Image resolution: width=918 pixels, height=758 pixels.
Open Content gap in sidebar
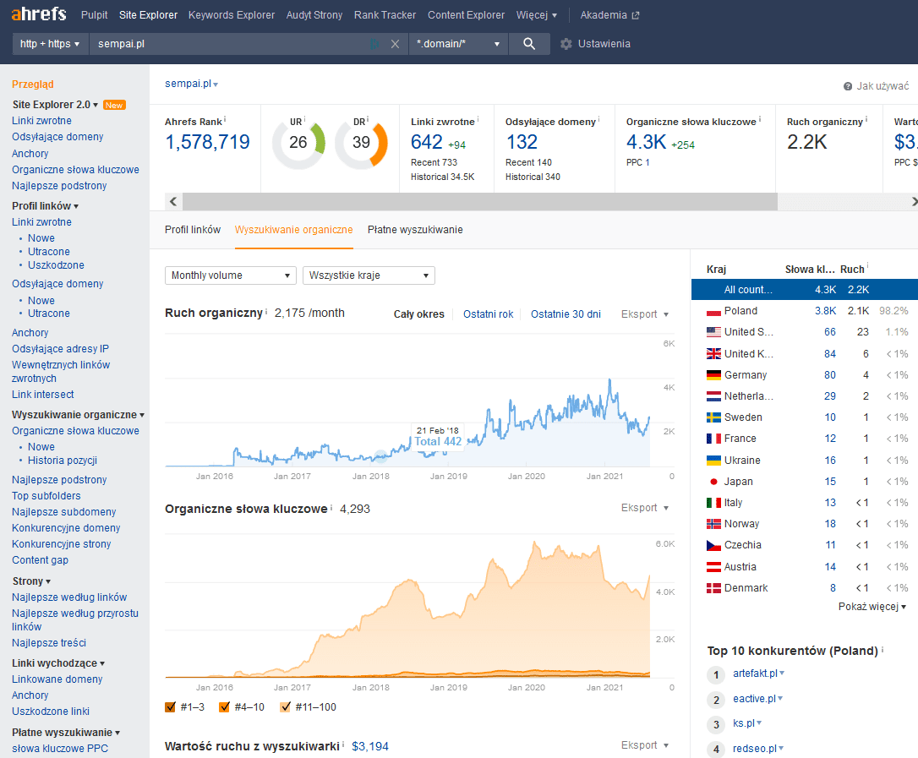click(x=40, y=560)
